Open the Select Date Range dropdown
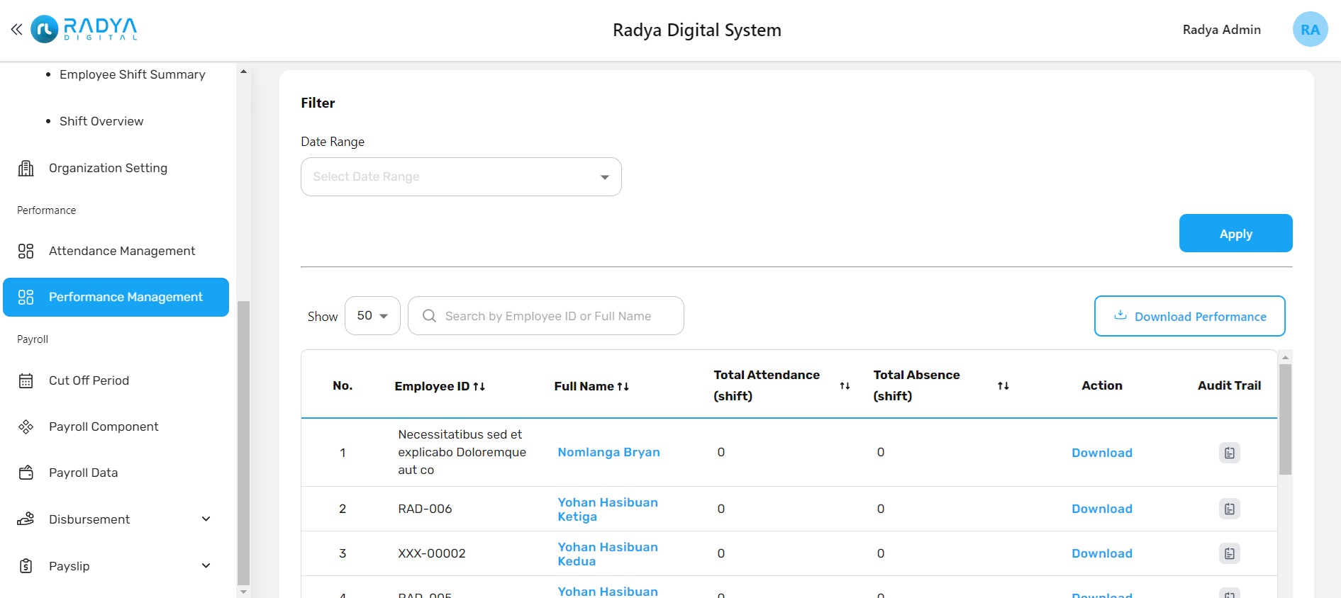Screen dimensions: 1341x598 (461, 177)
